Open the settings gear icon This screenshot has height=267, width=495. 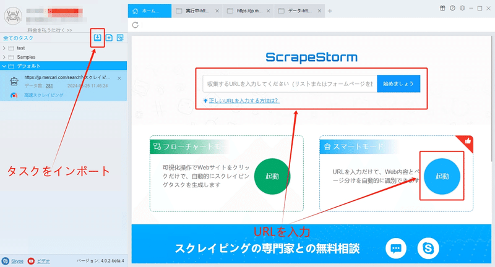[x=462, y=8]
